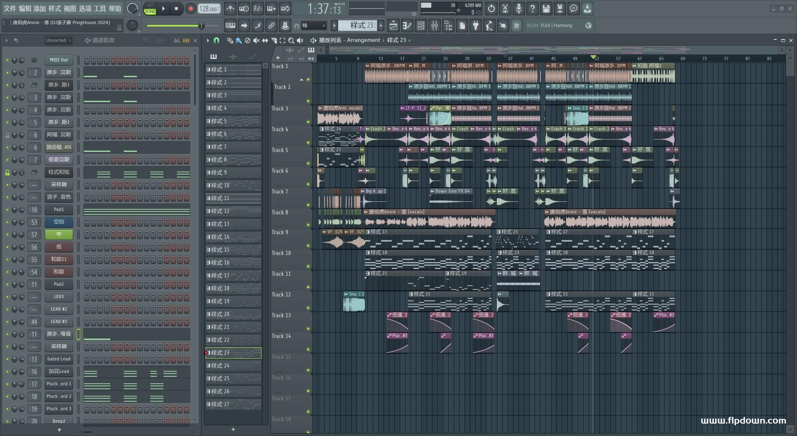This screenshot has height=436, width=797.
Task: Mute the Pad1 channel green LED
Action: 7,210
